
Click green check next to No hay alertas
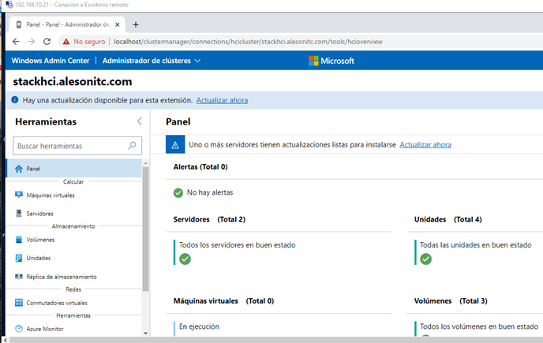click(178, 192)
